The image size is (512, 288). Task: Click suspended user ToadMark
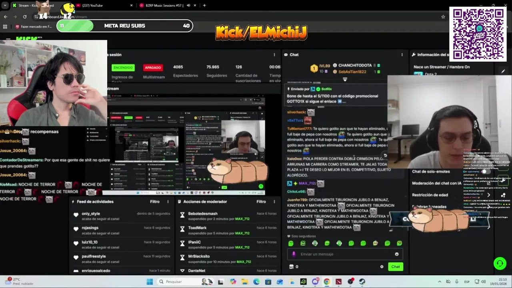(x=197, y=228)
